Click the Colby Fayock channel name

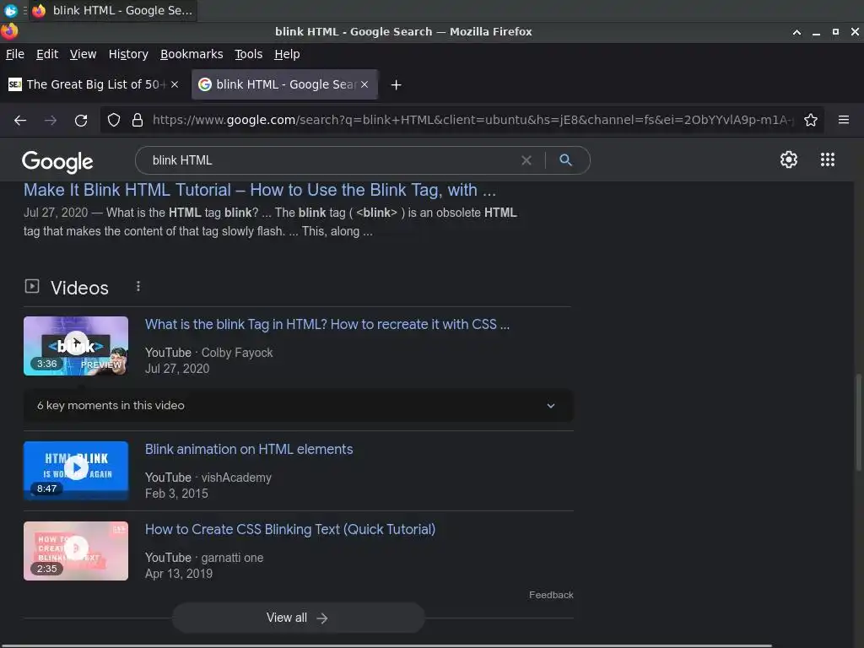237,353
